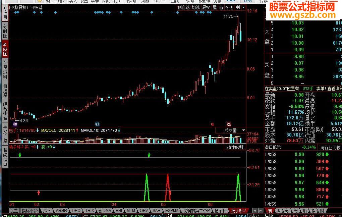The height and width of the screenshot is (217, 342).
Task: Click the 叠 overlay button
Action: pos(215,7)
